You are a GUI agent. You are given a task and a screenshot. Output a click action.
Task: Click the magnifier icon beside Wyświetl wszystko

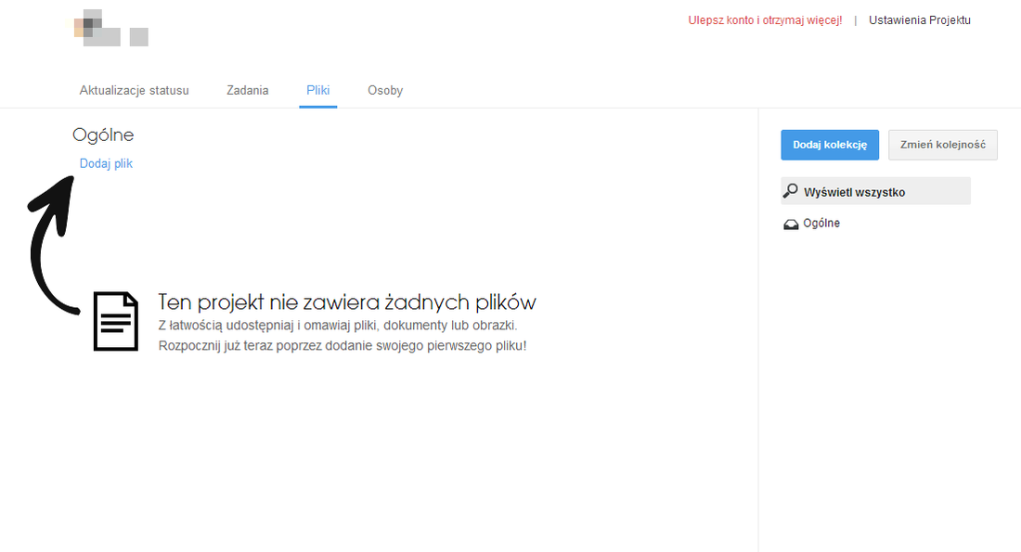tap(791, 191)
